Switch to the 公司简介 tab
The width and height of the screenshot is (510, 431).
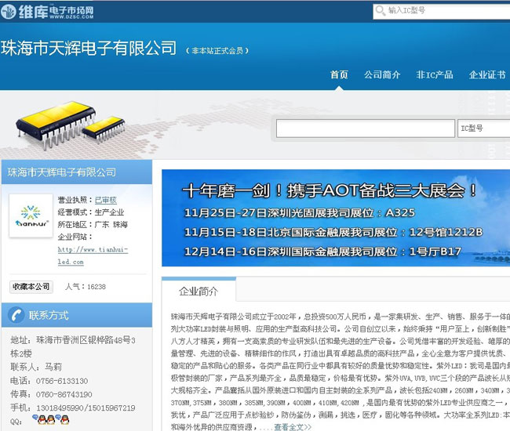(x=382, y=75)
